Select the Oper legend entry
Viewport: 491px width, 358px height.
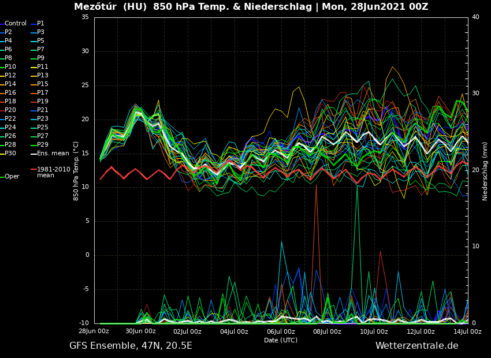click(x=12, y=177)
